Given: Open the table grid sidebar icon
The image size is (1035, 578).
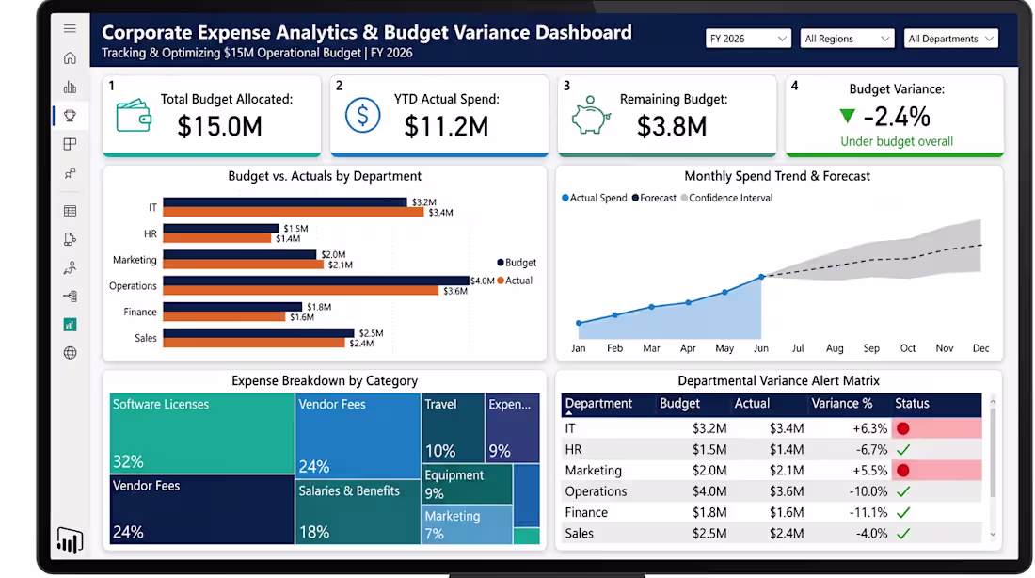Looking at the screenshot, I should tap(70, 211).
